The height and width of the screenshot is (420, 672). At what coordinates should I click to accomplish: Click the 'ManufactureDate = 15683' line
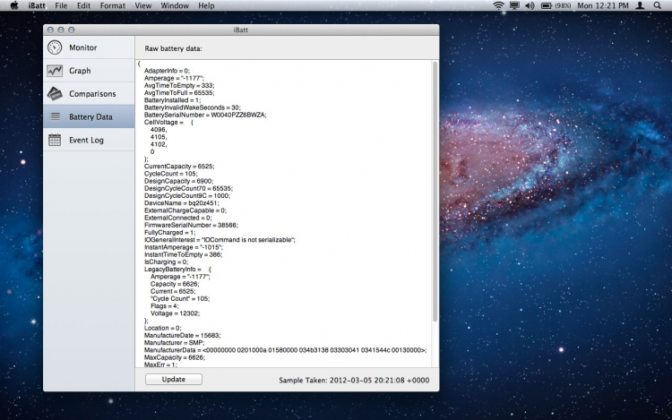coord(182,335)
